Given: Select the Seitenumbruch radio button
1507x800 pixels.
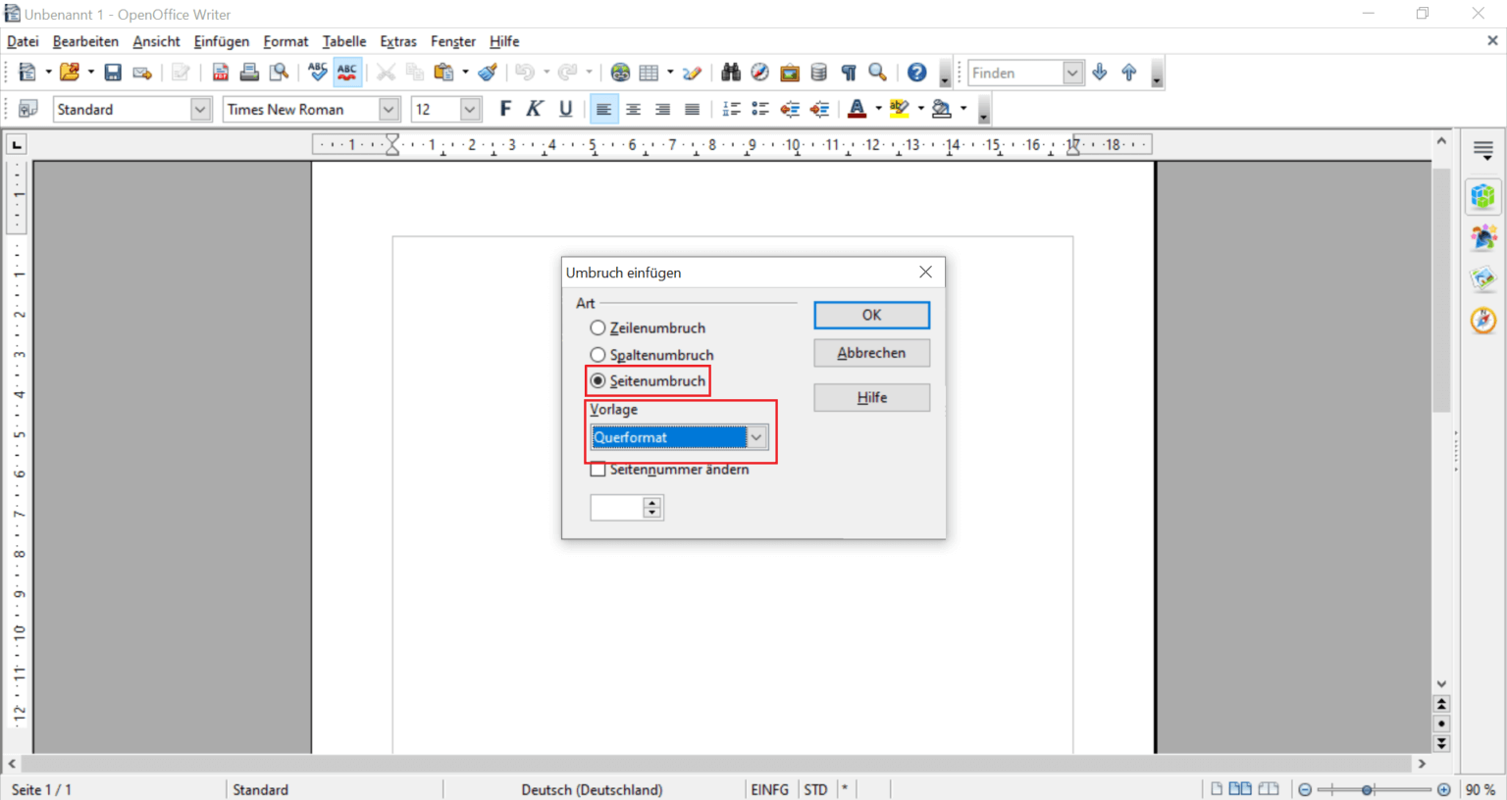Looking at the screenshot, I should pyautogui.click(x=598, y=380).
